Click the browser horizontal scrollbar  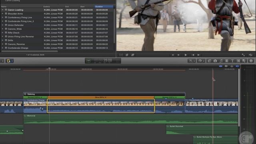tap(30, 52)
